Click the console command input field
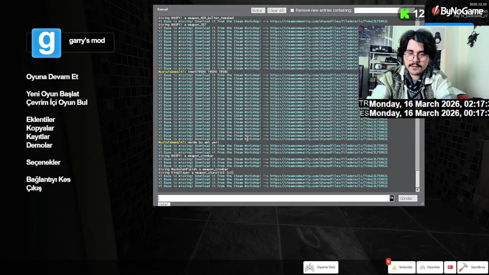This screenshot has height=275, width=489. coord(274,198)
